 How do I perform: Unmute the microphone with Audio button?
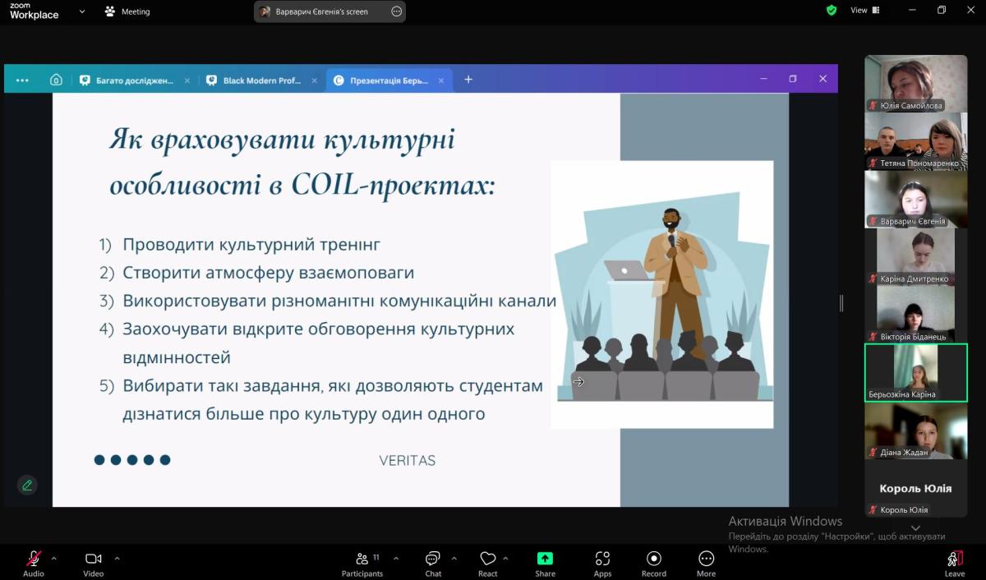[34, 564]
